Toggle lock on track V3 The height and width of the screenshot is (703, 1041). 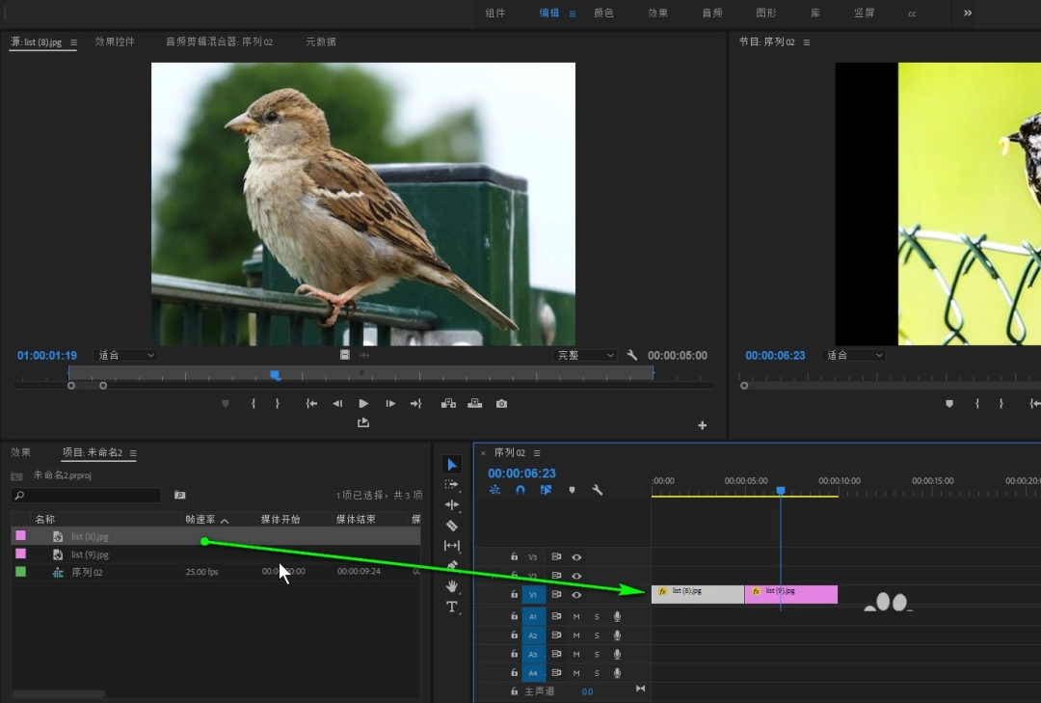514,556
